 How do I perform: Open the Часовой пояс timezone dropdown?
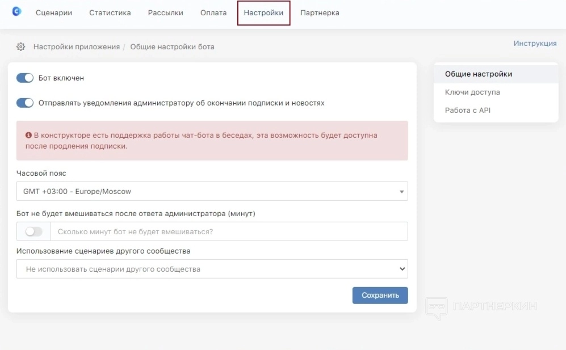212,191
